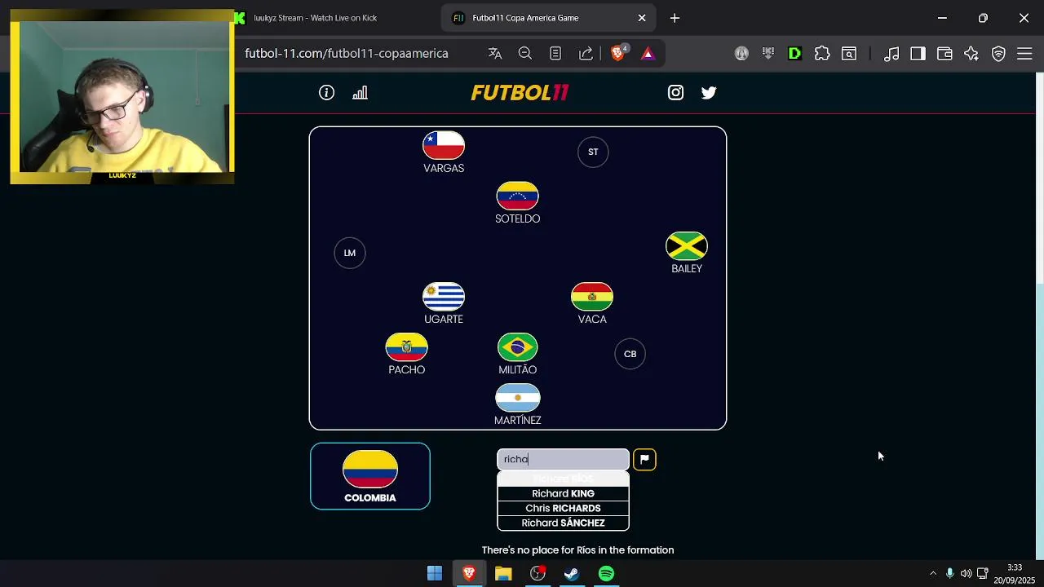Click the FUTBOL11 logo
The height and width of the screenshot is (587, 1044).
(520, 93)
